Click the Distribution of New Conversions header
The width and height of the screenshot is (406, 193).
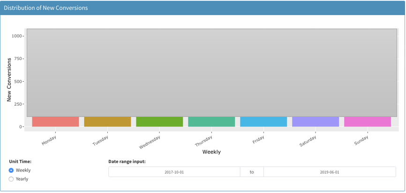(46, 8)
